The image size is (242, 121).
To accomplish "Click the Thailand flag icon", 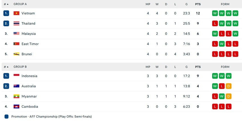I will [16, 24].
